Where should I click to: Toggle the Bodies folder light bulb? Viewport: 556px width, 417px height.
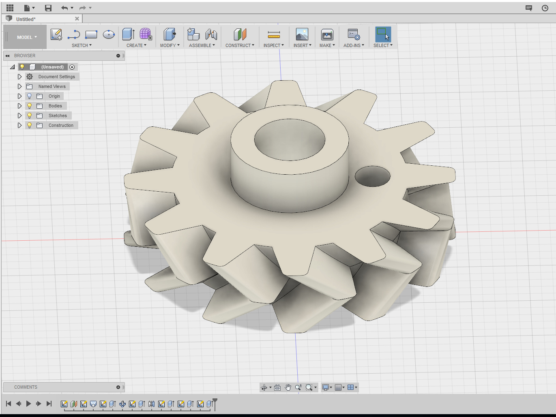click(29, 106)
